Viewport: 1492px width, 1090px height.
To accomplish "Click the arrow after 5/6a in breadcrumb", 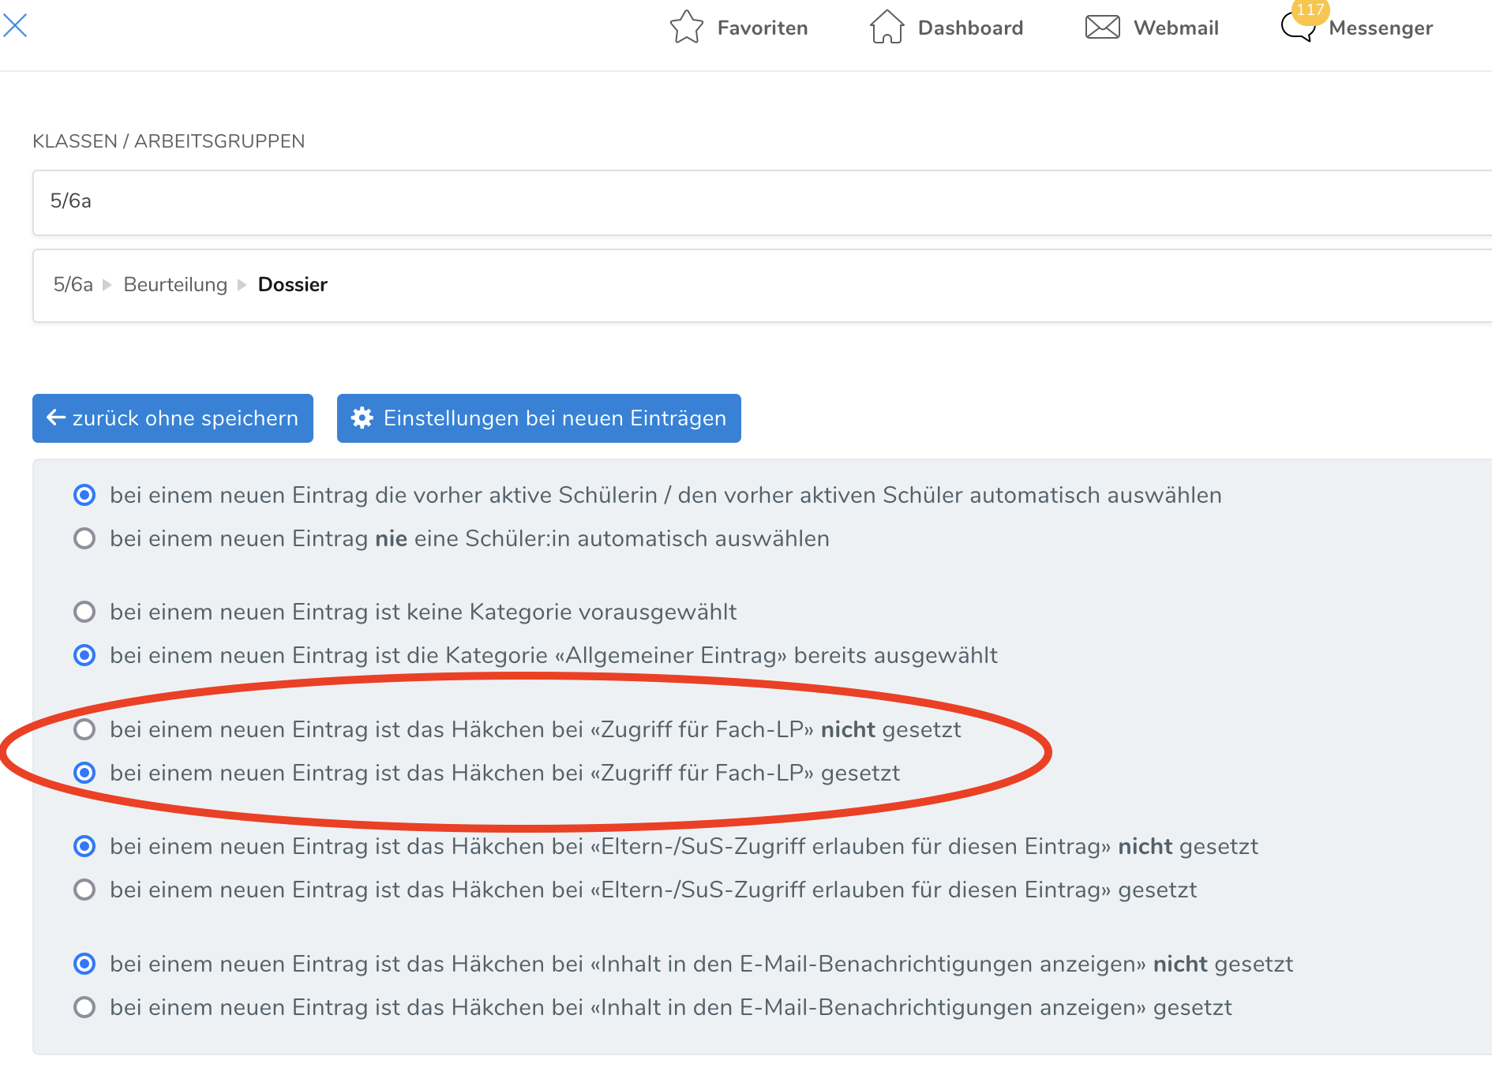I will click(x=107, y=285).
